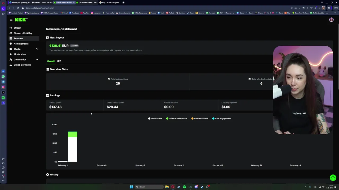Screen dimensions: 339x190
Task: Open Telegram in browser sidebar
Action: pyautogui.click(x=3, y=82)
